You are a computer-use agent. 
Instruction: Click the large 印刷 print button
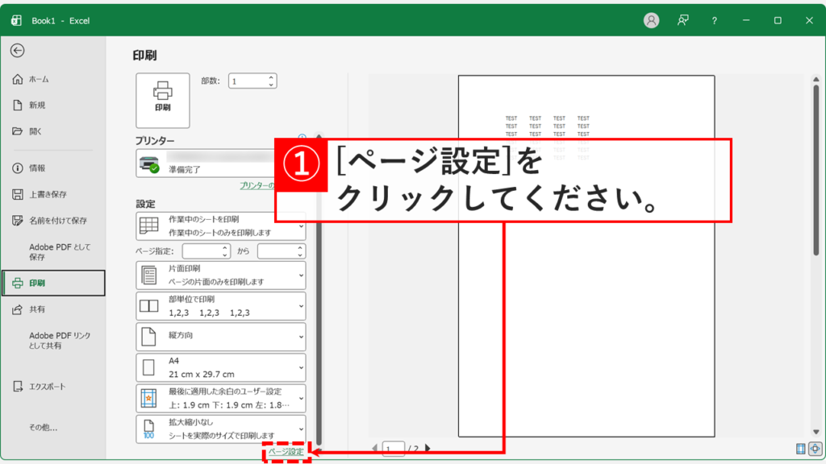[163, 101]
